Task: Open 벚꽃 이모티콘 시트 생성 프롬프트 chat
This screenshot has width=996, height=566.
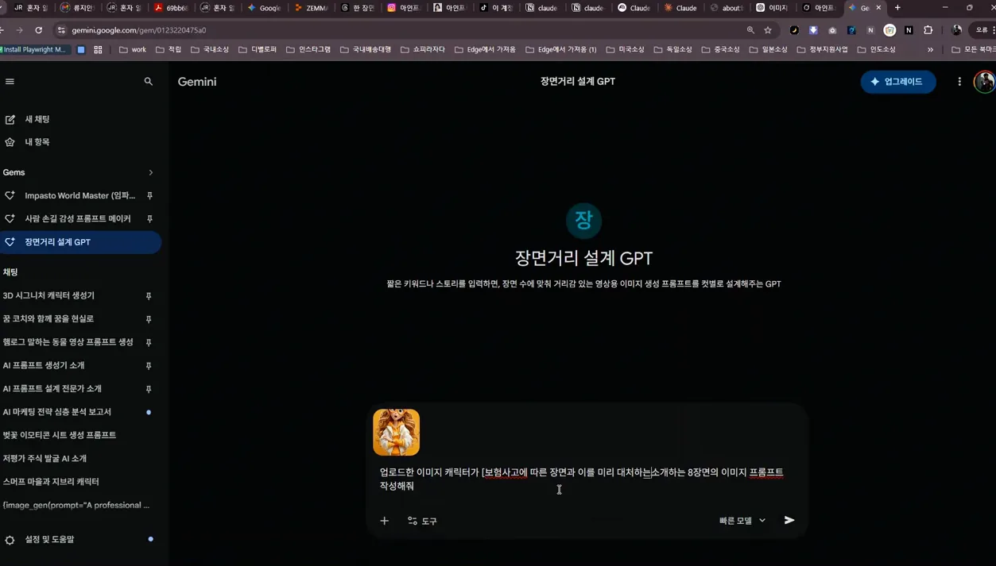Action: coord(60,435)
